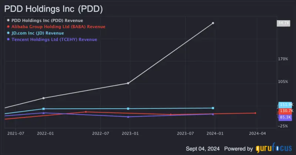The image size is (296, 155).
Task: Click the 34.7K PDD value label
Action: tap(283, 23)
